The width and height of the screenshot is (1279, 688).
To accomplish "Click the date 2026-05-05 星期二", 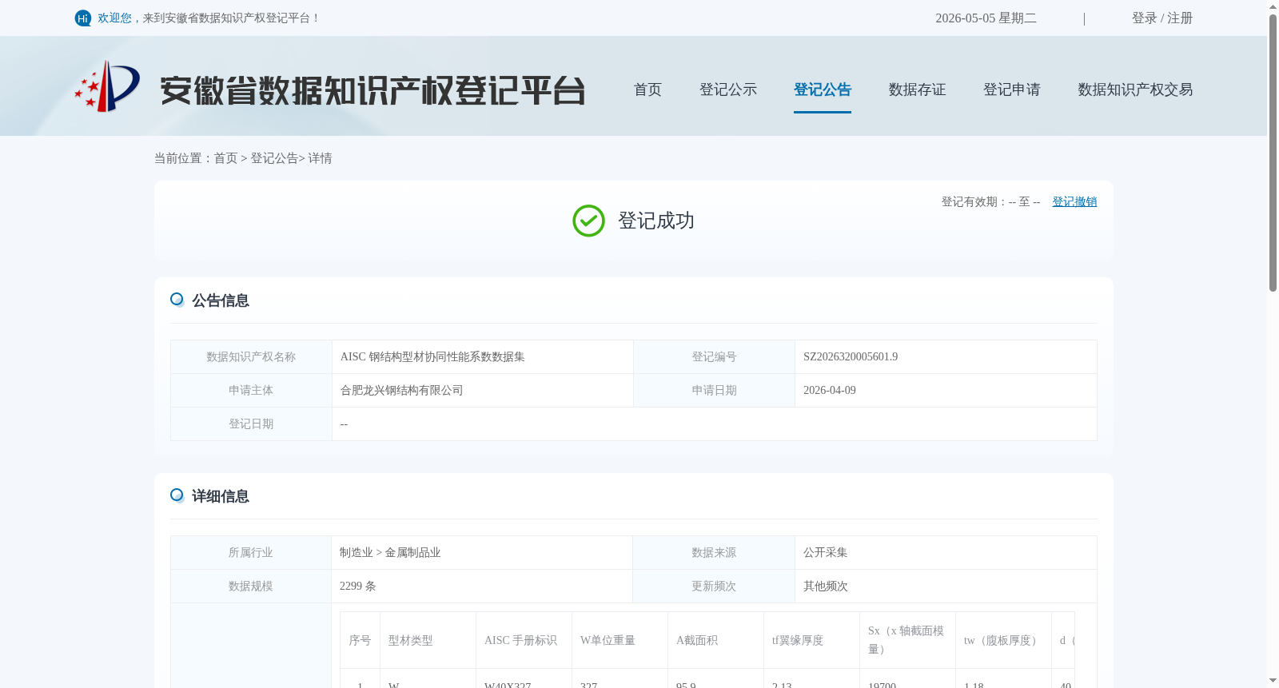I will [x=986, y=18].
